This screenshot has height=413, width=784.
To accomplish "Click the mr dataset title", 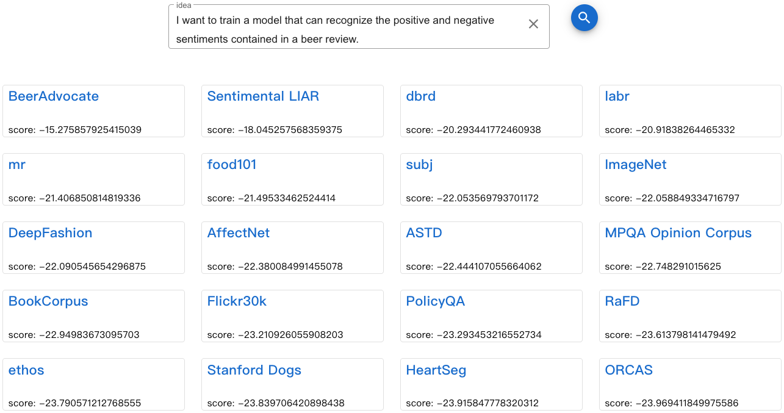I will [17, 165].
